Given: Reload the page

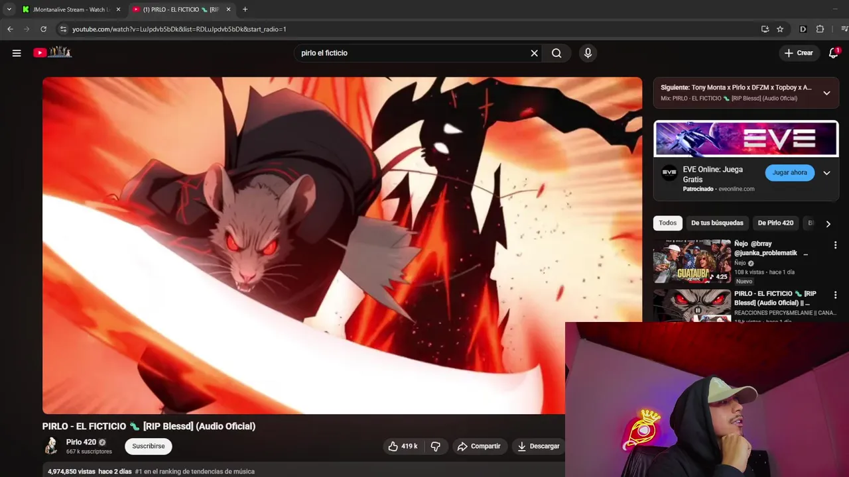Looking at the screenshot, I should [43, 29].
